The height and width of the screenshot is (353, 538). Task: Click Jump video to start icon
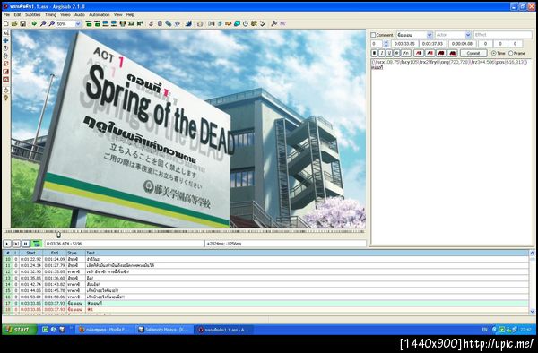(x=89, y=23)
